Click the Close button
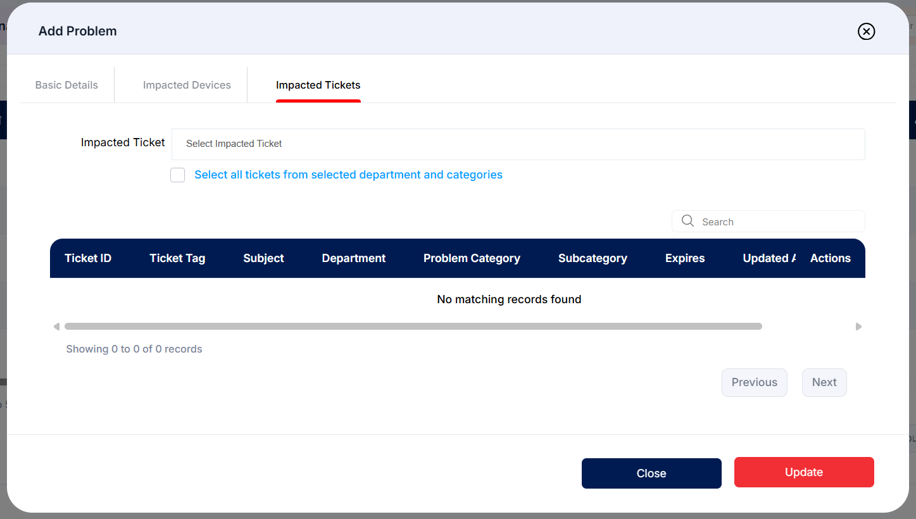The height and width of the screenshot is (519, 916). 651,473
